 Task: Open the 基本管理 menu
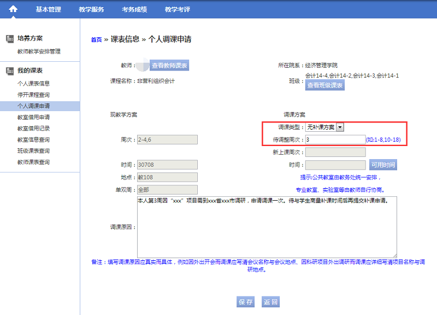[x=48, y=9]
